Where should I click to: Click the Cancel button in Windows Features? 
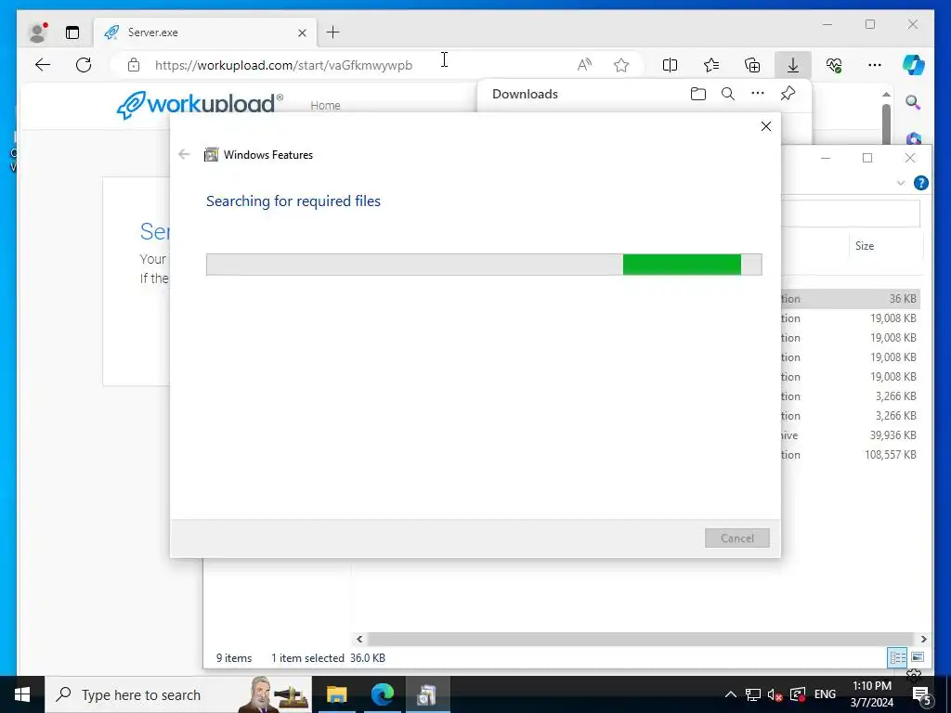[736, 538]
